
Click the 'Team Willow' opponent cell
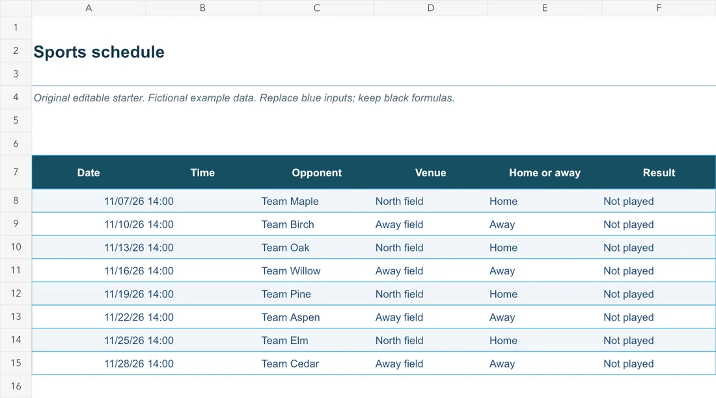click(x=316, y=271)
